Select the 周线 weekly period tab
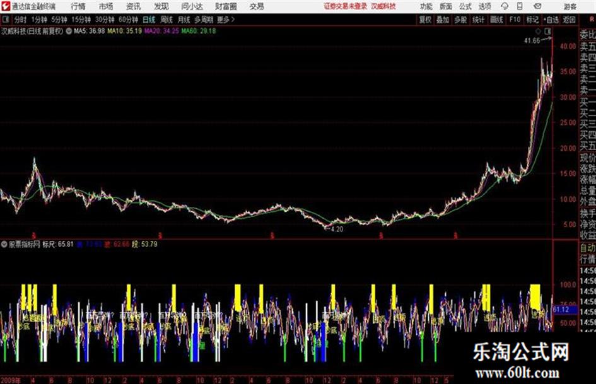This screenshot has width=596, height=384. pos(167,20)
